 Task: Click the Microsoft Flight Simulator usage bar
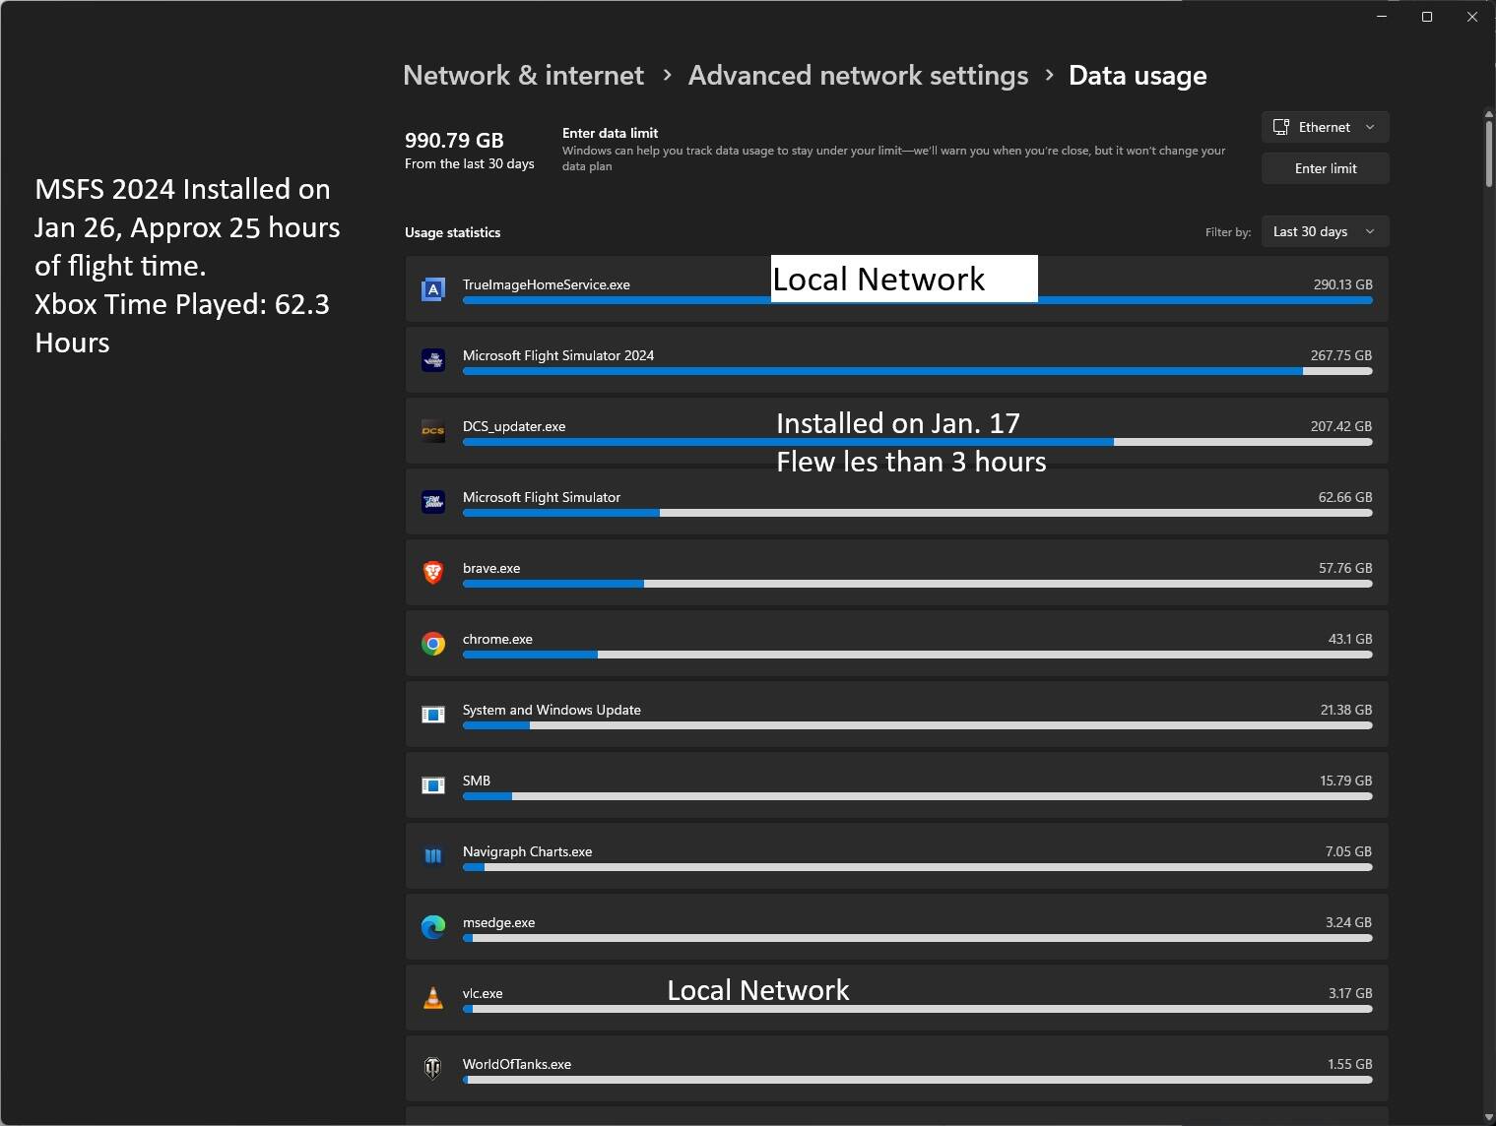917,513
